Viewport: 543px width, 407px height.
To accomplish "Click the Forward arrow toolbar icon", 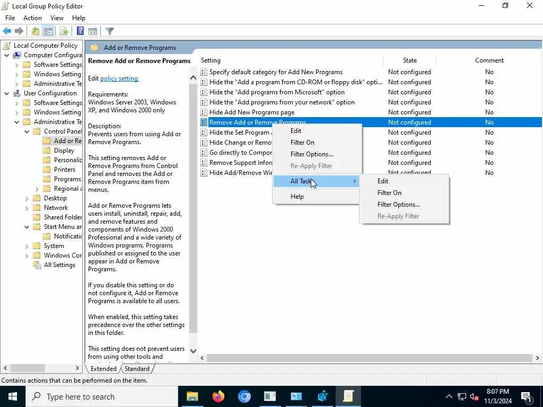I will 19,31.
